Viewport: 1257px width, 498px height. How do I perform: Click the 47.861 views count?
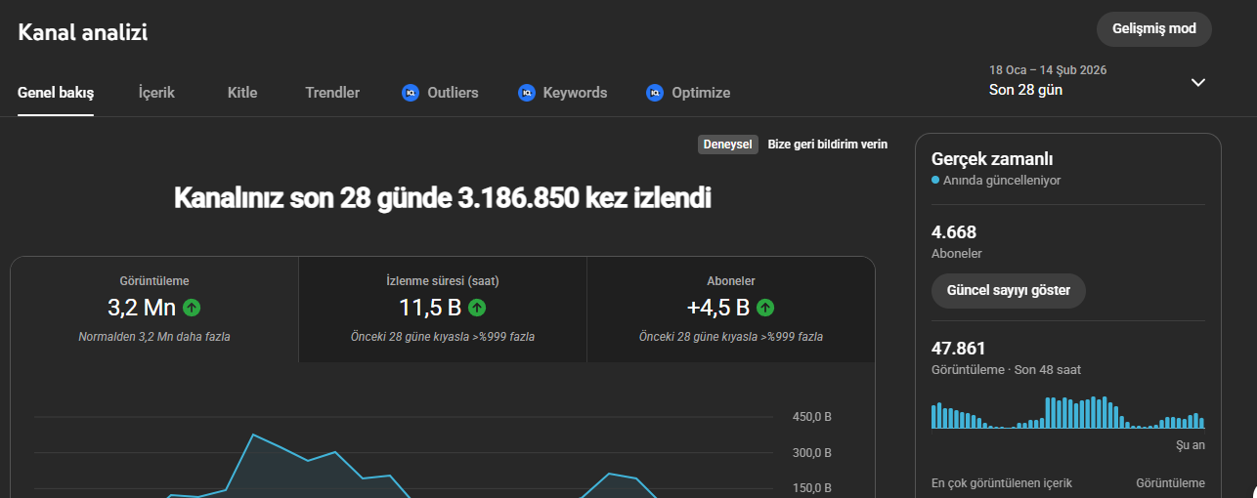959,349
